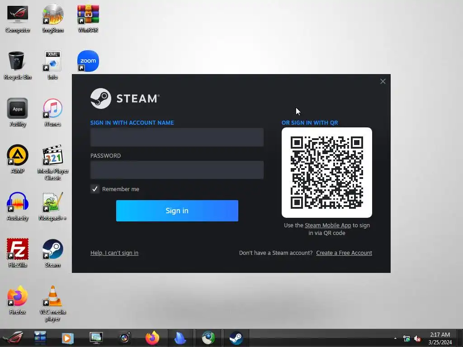Open the Help, I can't sign in link
This screenshot has width=463, height=347.
point(114,253)
